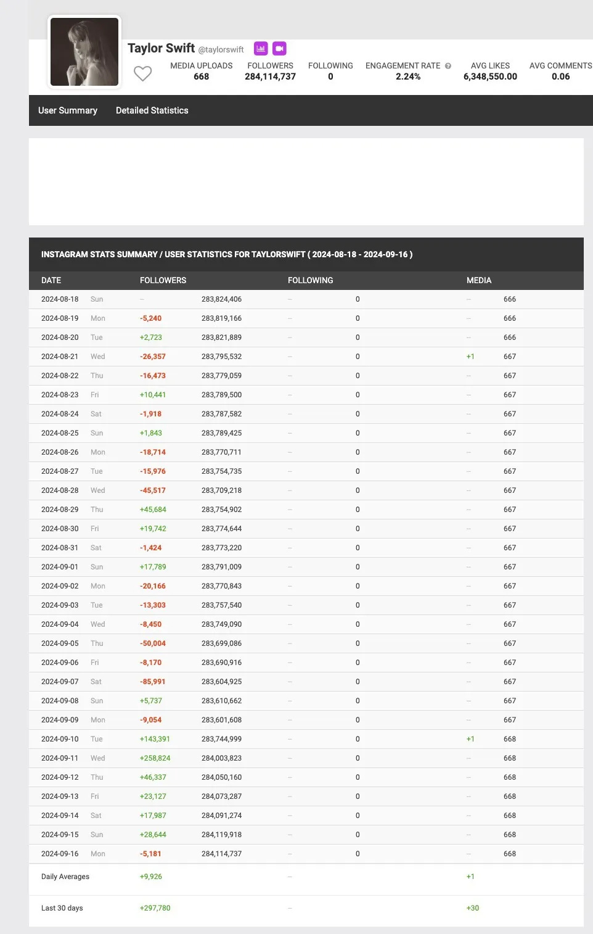Select follower count 283,770,843
593x934 pixels.
[221, 586]
